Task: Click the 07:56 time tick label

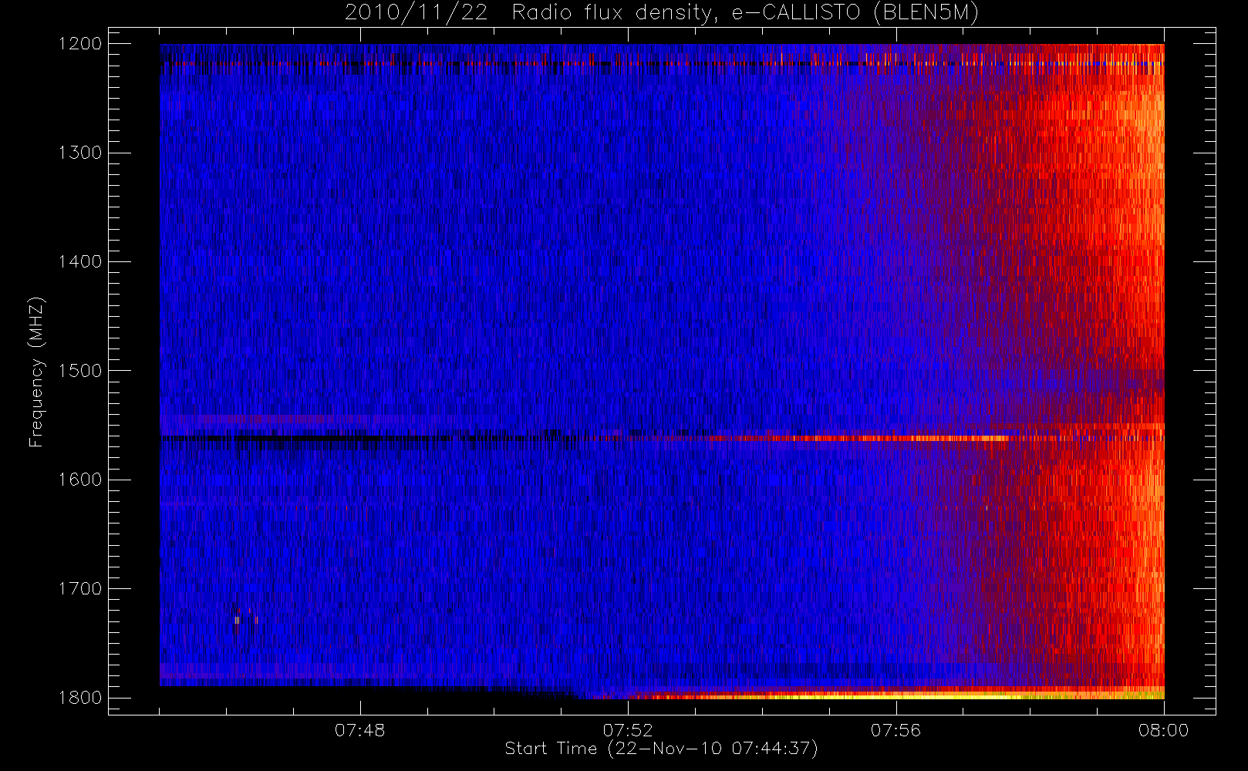Action: click(896, 730)
